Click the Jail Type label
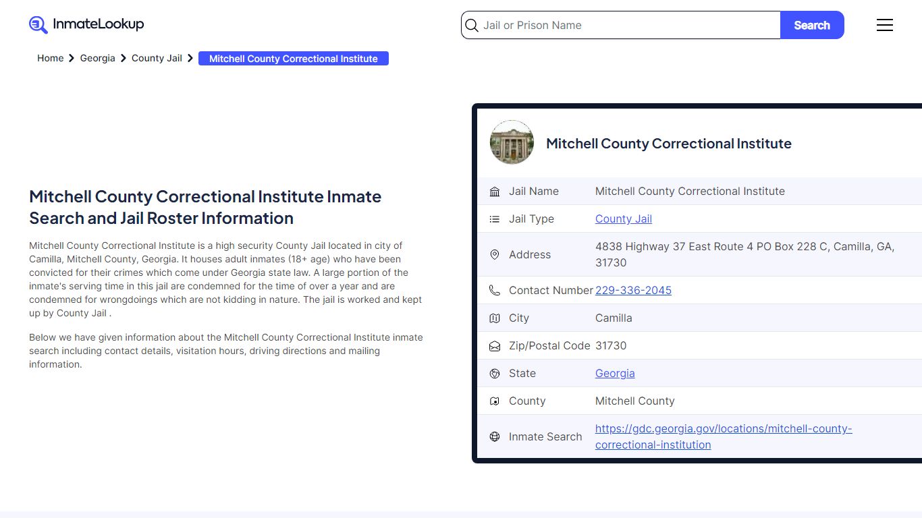Screen dimensions: 922x518 click(531, 219)
